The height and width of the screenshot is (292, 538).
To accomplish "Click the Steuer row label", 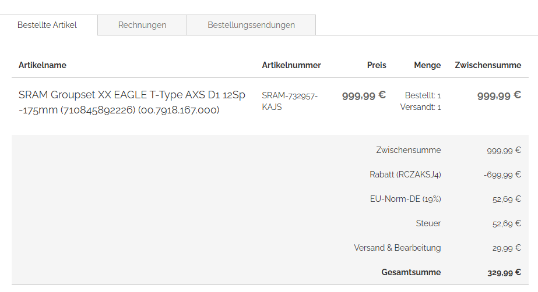I will pyautogui.click(x=428, y=223).
